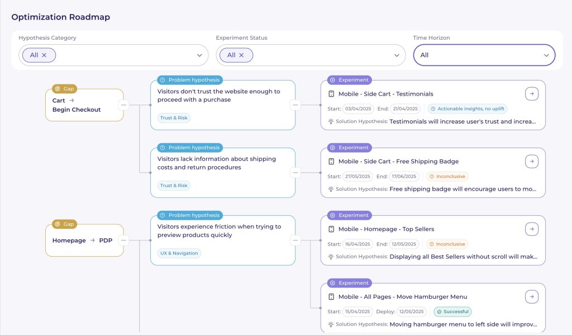The width and height of the screenshot is (572, 335).
Task: Select the UX & Navigation category tag
Action: [x=178, y=253]
